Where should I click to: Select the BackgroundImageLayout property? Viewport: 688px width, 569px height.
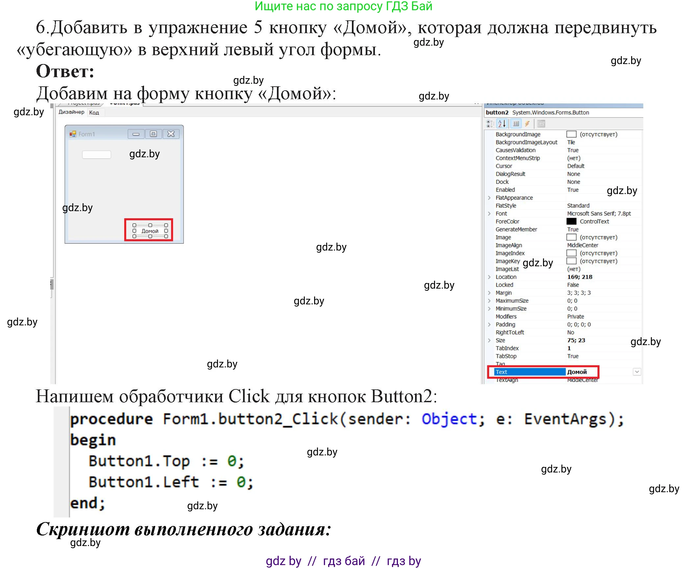[x=526, y=142]
